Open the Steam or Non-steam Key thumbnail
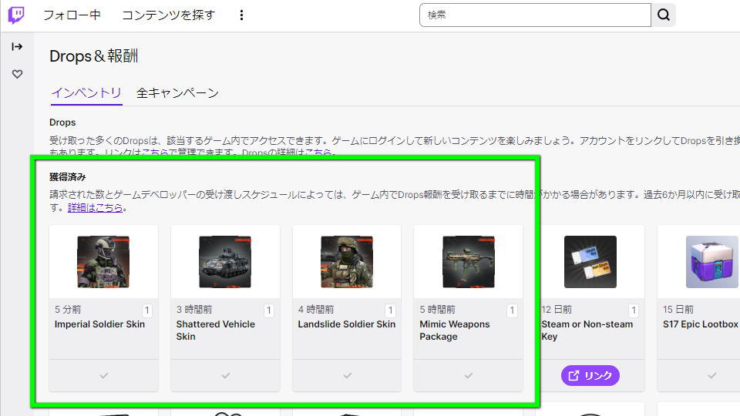 [x=590, y=262]
